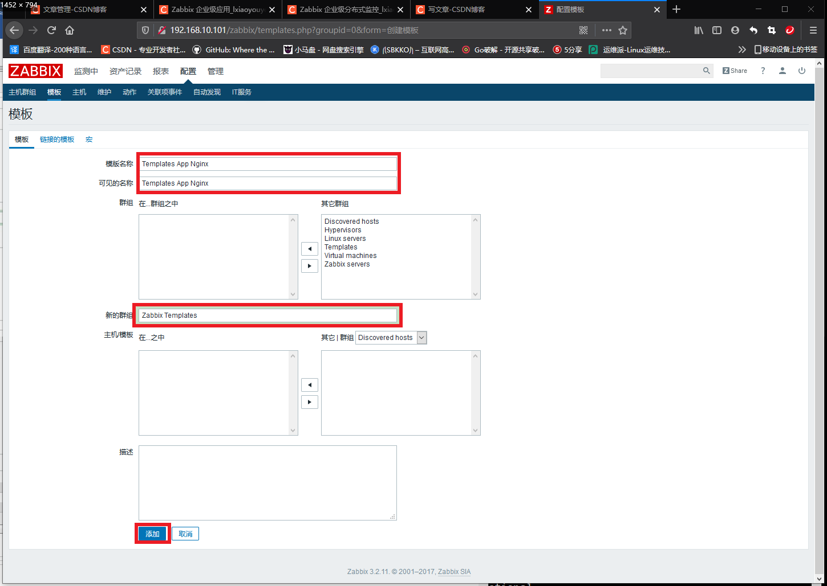Screen dimensions: 827x586
Task: Follow the Zabbix SIA footer link
Action: (454, 572)
